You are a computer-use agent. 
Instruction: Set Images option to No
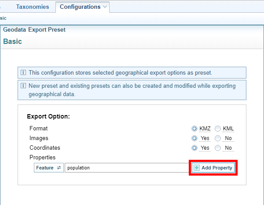coord(218,138)
